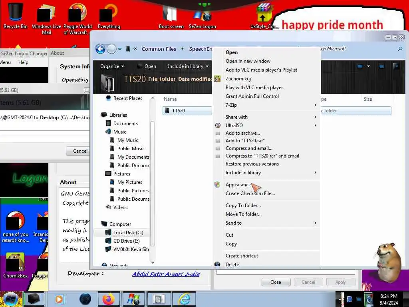Click the help icon in Explorer toolbar
The image size is (409, 307).
point(396,66)
